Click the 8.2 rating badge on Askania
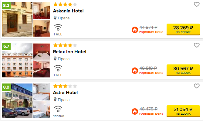The image size is (203, 121). pos(6,5)
